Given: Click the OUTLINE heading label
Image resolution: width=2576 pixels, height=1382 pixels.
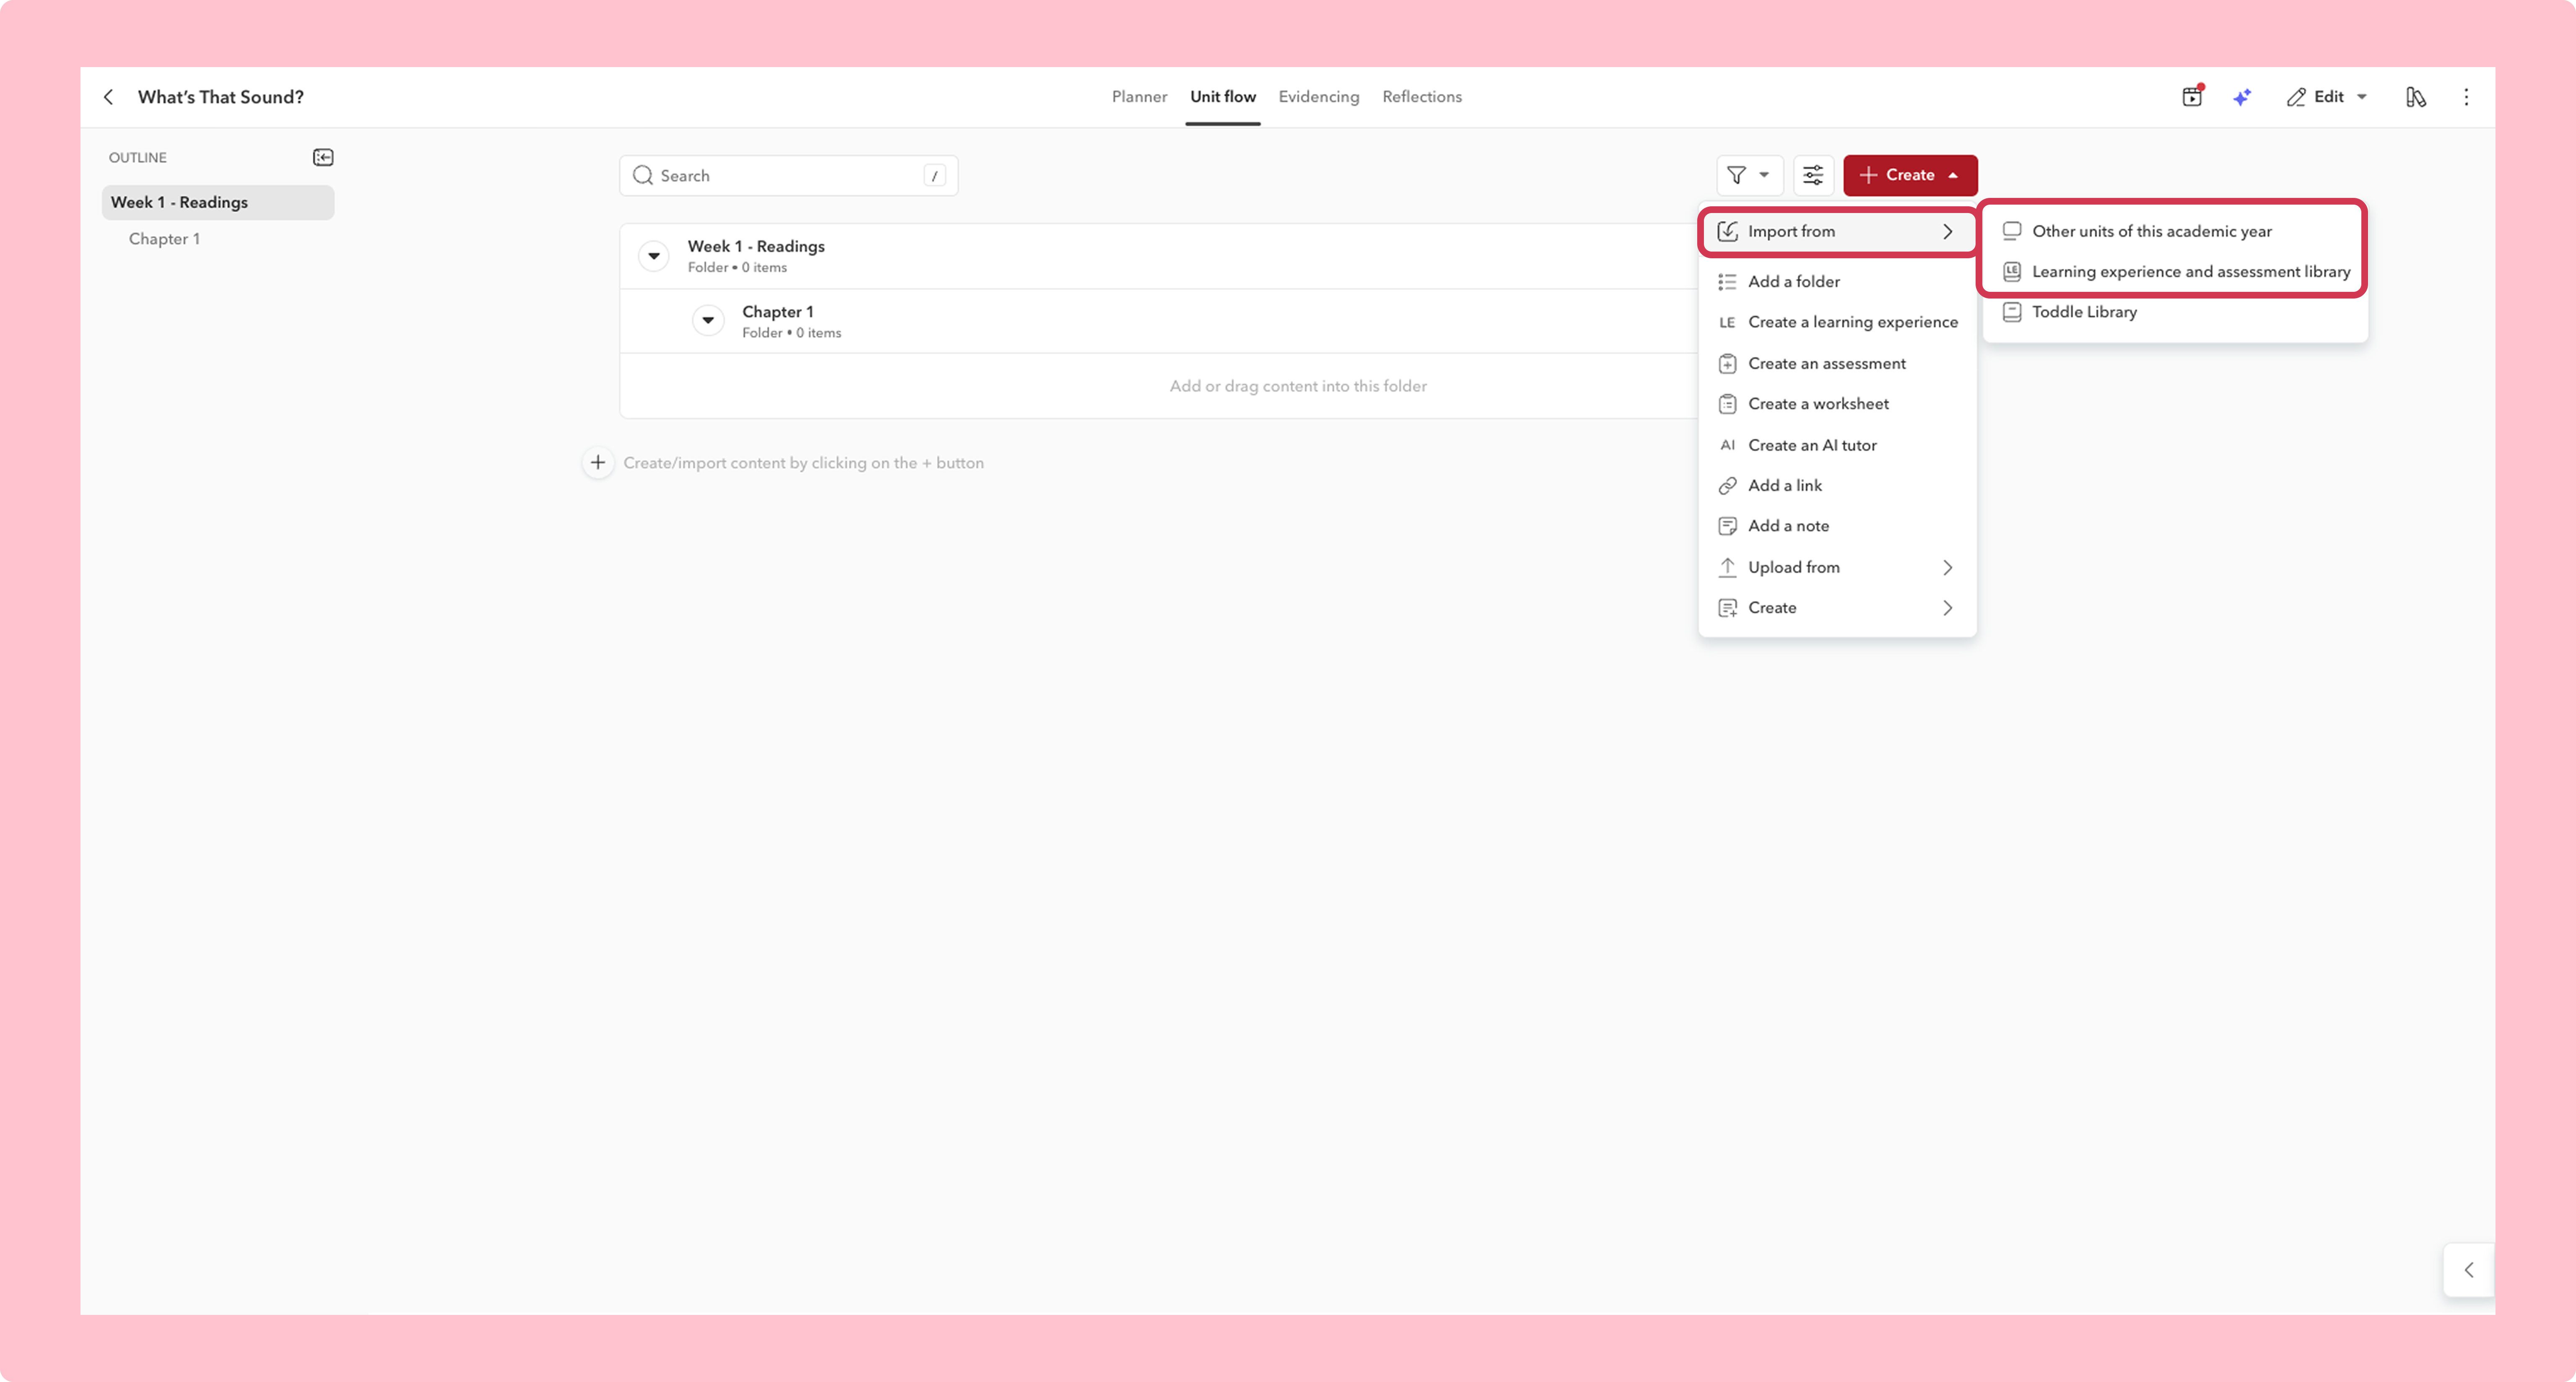Looking at the screenshot, I should click(138, 158).
